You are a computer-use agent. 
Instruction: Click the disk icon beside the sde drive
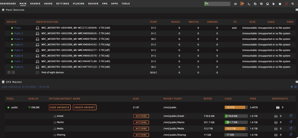click(38, 34)
